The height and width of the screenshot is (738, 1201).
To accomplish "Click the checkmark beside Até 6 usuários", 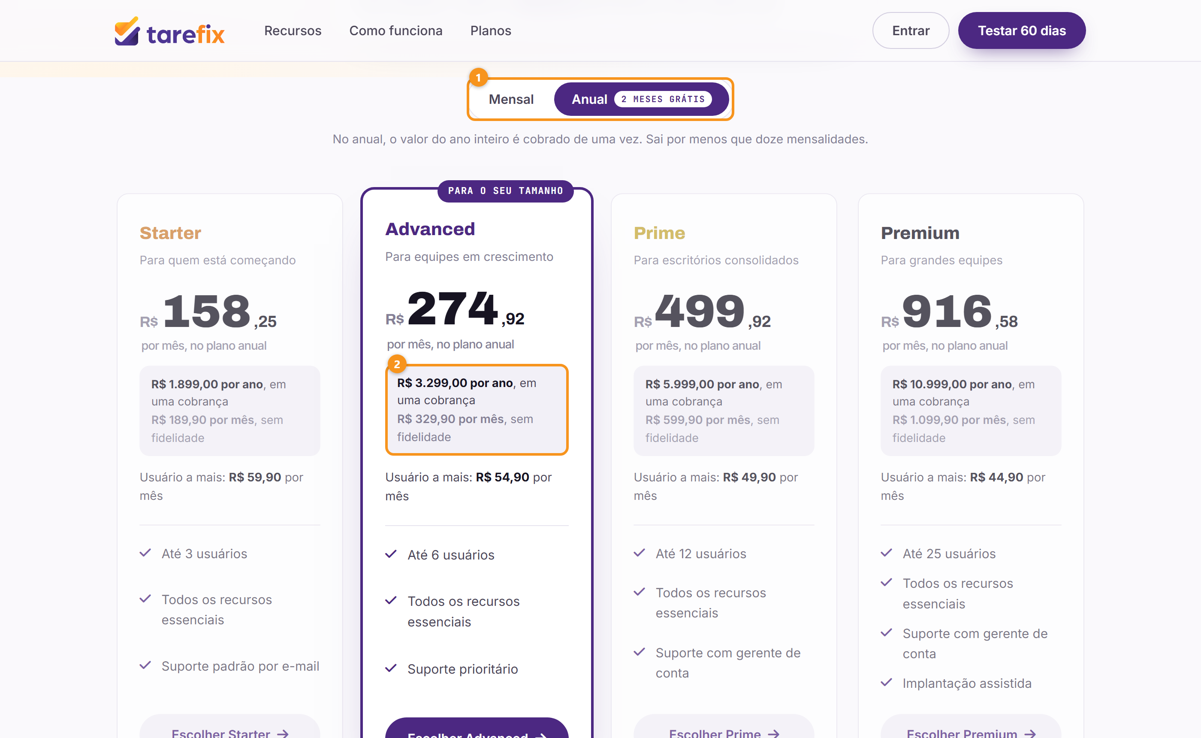I will point(391,554).
